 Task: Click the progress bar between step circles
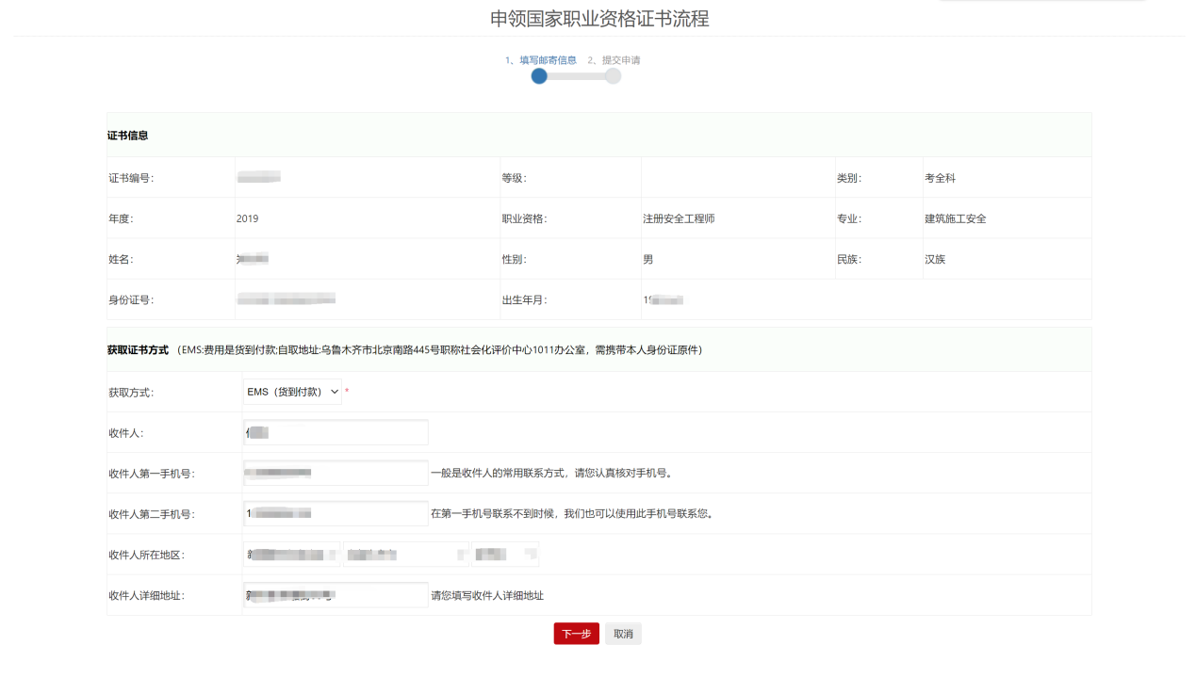pyautogui.click(x=576, y=76)
